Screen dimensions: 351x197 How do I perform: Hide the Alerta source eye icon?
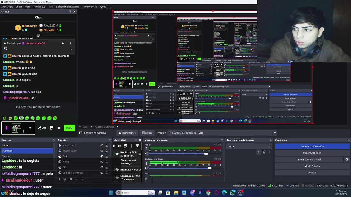click(102, 162)
